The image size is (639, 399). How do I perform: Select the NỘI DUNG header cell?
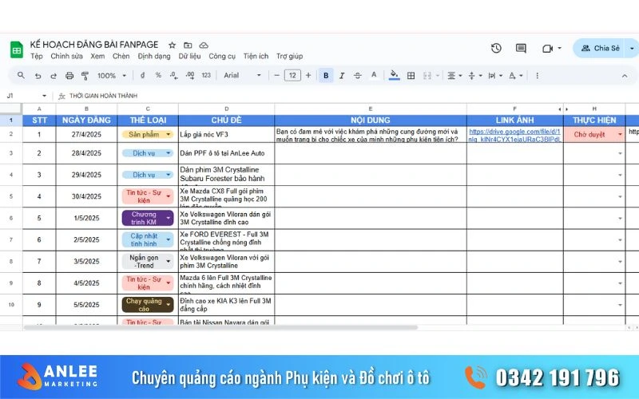point(371,120)
